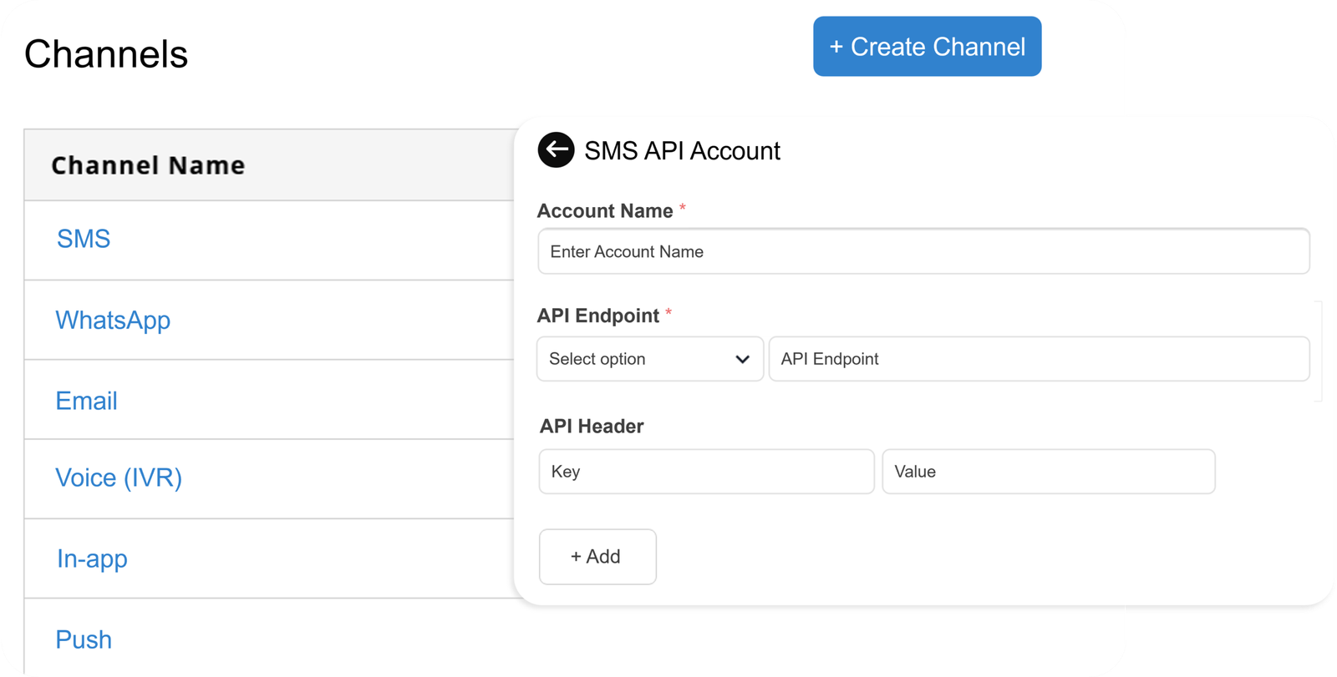Click the Channel Name column header

click(x=148, y=165)
